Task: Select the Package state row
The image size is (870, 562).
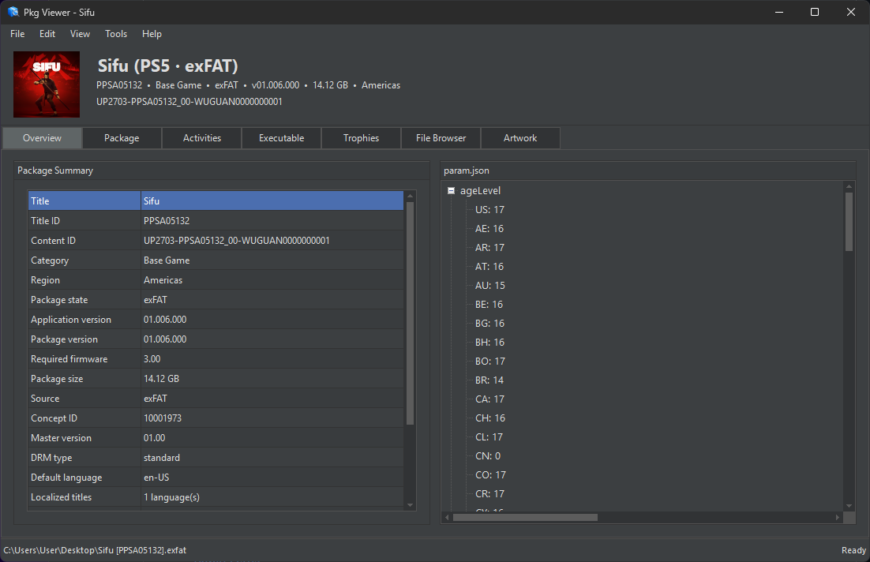Action: point(216,300)
